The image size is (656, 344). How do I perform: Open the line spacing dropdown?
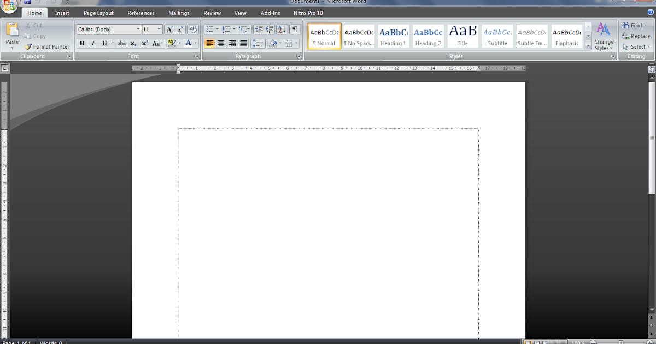(257, 43)
